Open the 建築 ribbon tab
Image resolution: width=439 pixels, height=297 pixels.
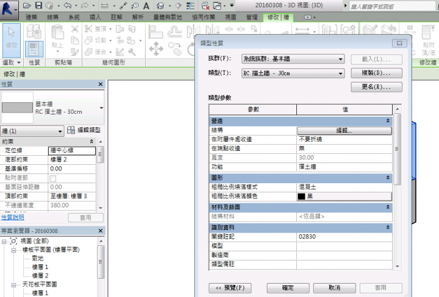point(32,17)
